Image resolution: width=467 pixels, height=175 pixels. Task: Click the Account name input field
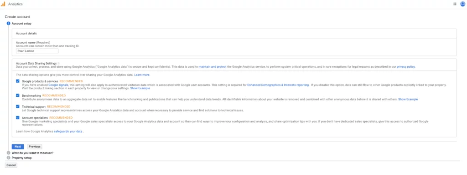click(x=37, y=51)
